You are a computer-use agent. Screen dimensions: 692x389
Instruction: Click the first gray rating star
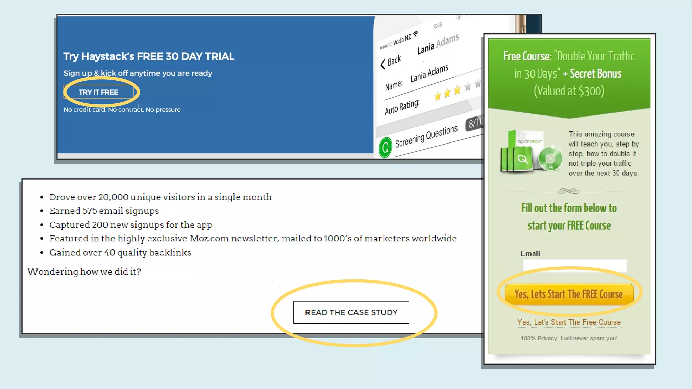(x=468, y=87)
